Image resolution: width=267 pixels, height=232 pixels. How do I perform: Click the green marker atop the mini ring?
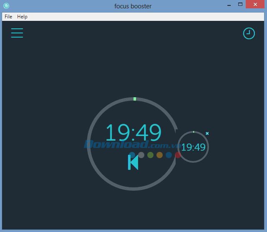(193, 132)
